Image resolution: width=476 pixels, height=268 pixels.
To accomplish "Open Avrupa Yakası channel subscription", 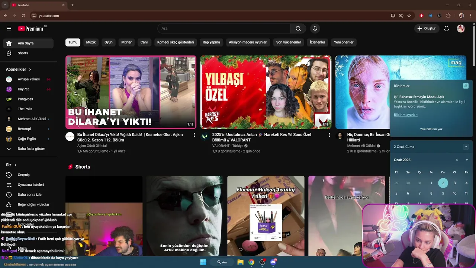I will (28, 79).
